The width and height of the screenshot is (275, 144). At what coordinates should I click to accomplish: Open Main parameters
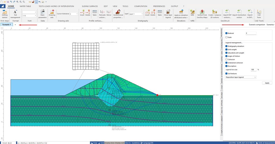point(43,14)
